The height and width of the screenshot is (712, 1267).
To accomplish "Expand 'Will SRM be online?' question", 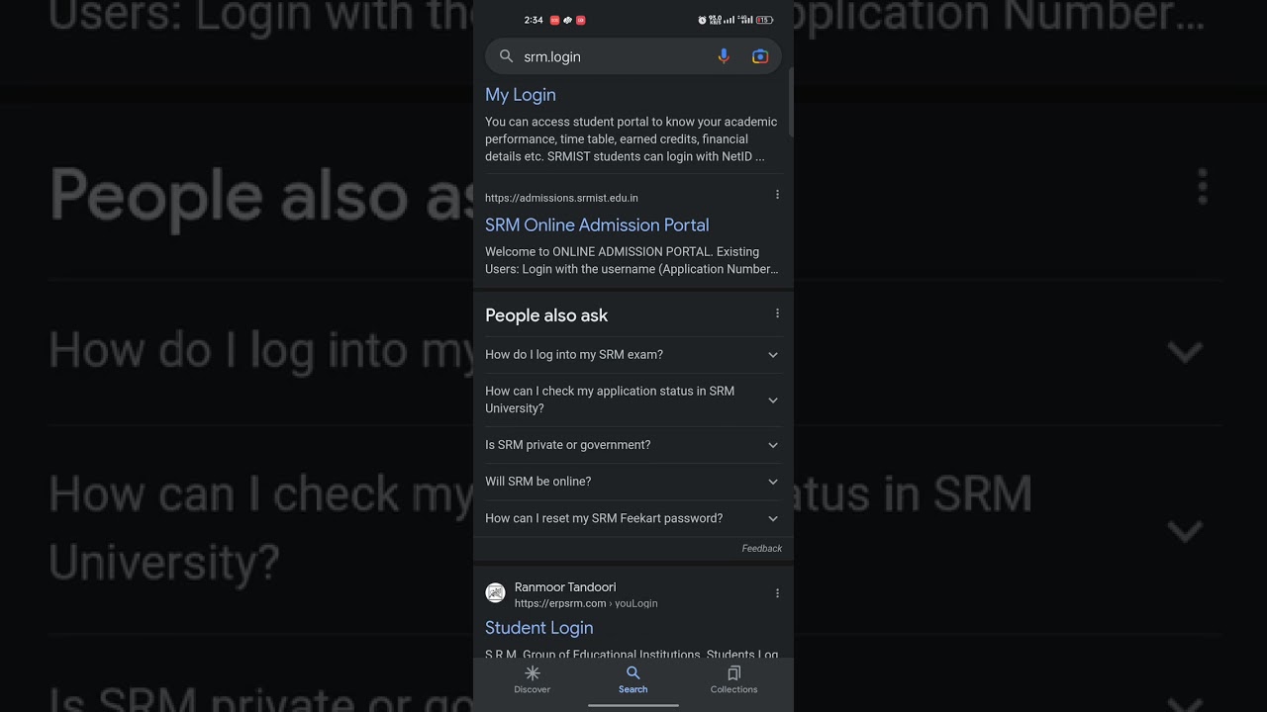I will (x=633, y=482).
